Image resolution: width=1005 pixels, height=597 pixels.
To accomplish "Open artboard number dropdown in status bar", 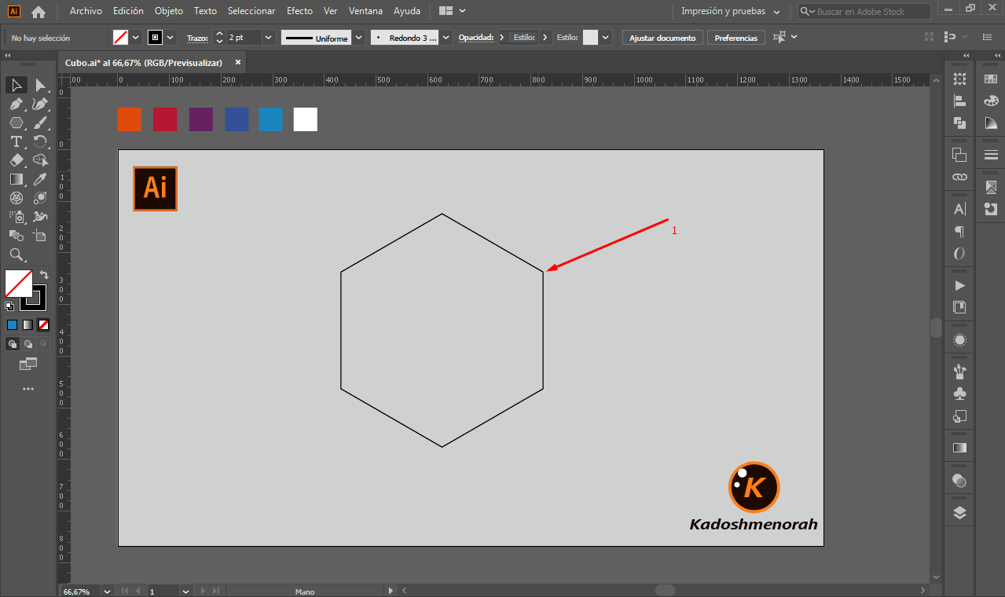I will (x=186, y=591).
